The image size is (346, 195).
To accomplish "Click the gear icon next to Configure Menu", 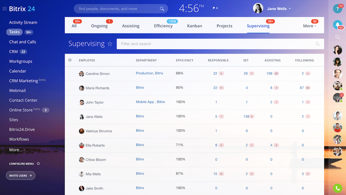I will pos(38,164).
